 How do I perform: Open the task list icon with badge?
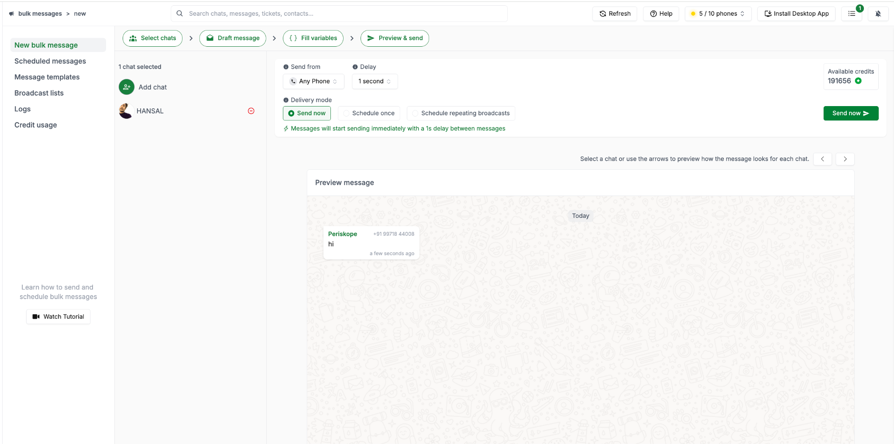click(852, 14)
